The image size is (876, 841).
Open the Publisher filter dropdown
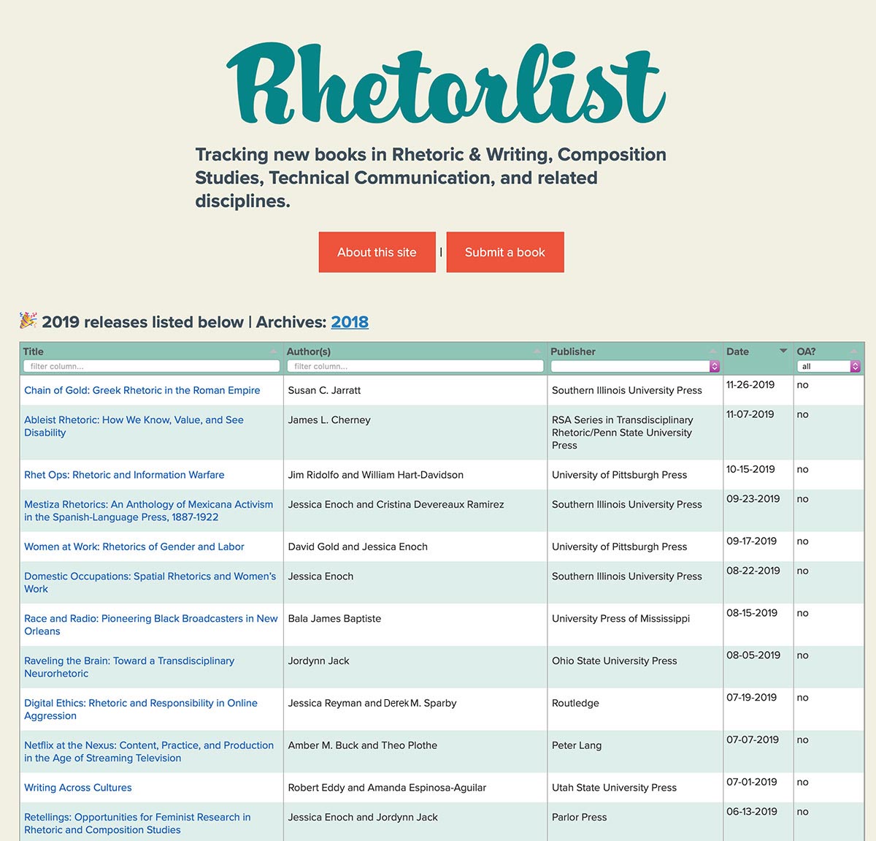635,366
